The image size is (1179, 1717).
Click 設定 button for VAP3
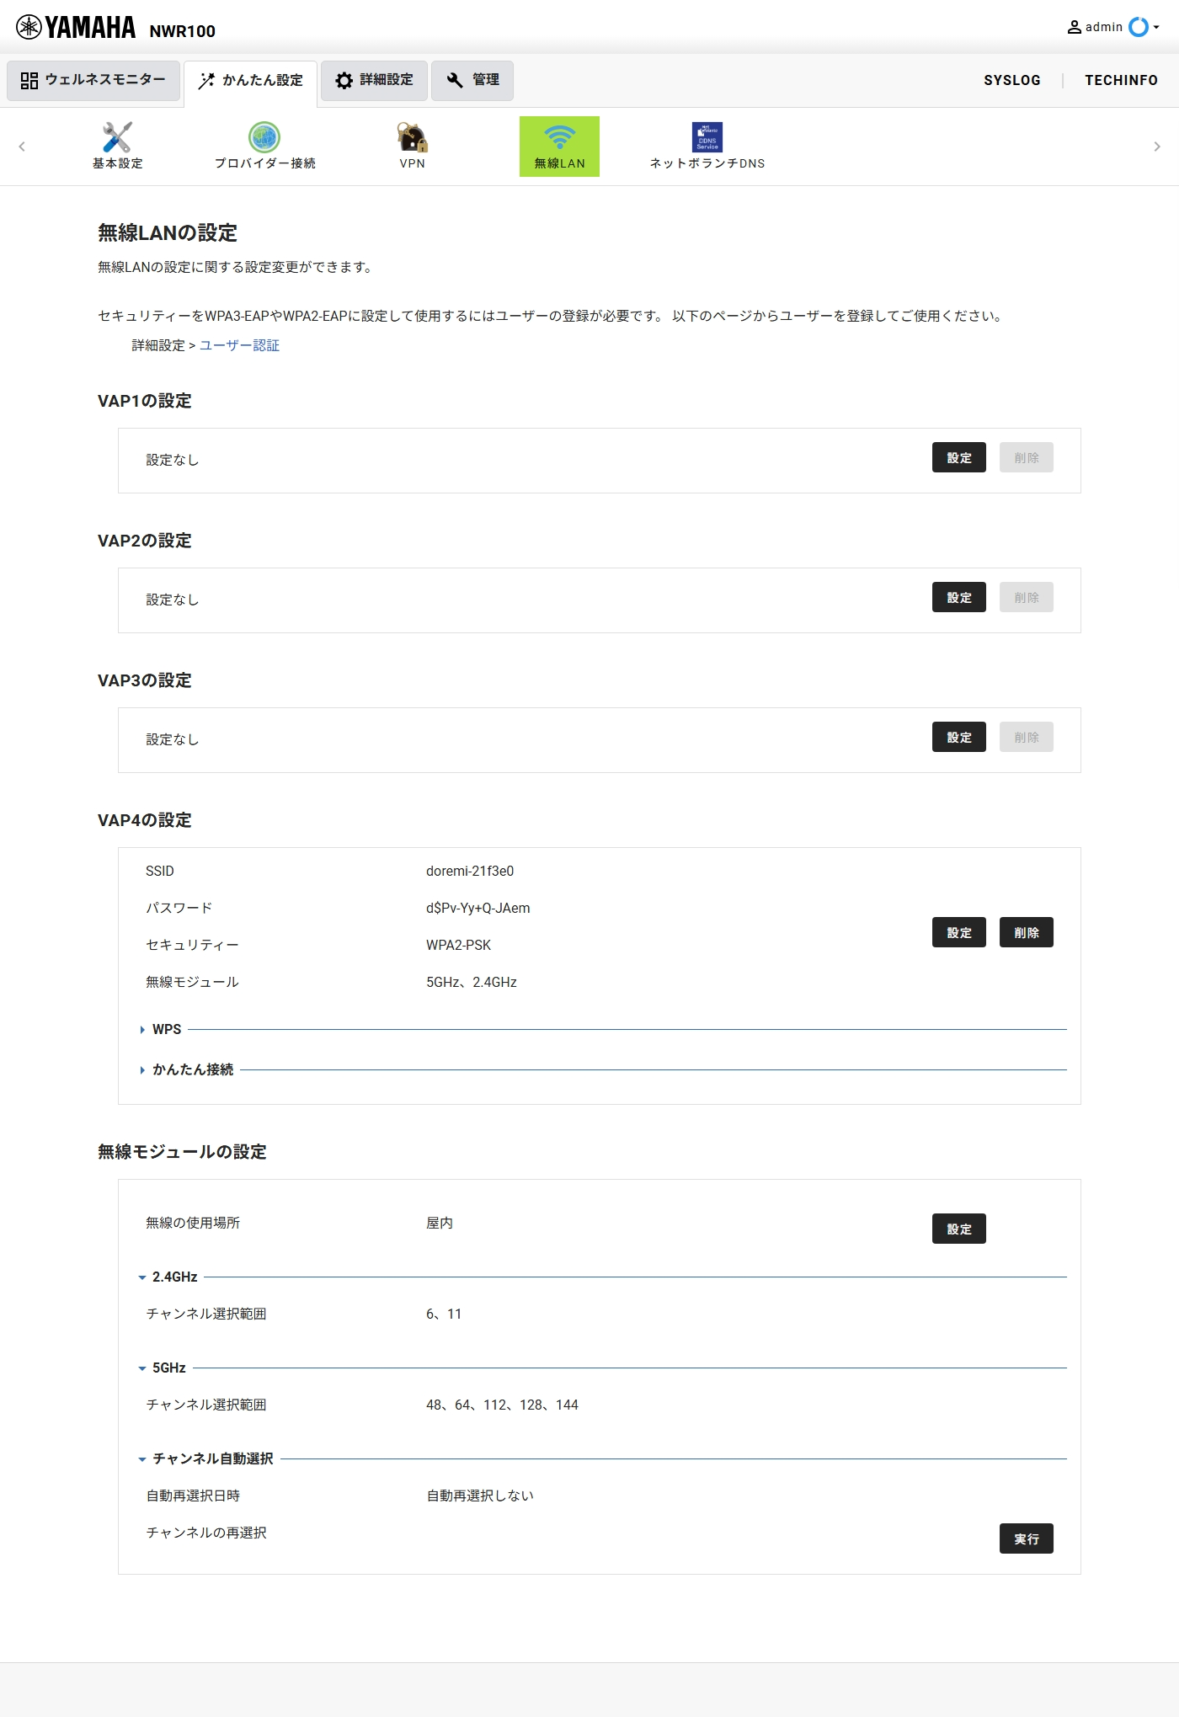(959, 737)
